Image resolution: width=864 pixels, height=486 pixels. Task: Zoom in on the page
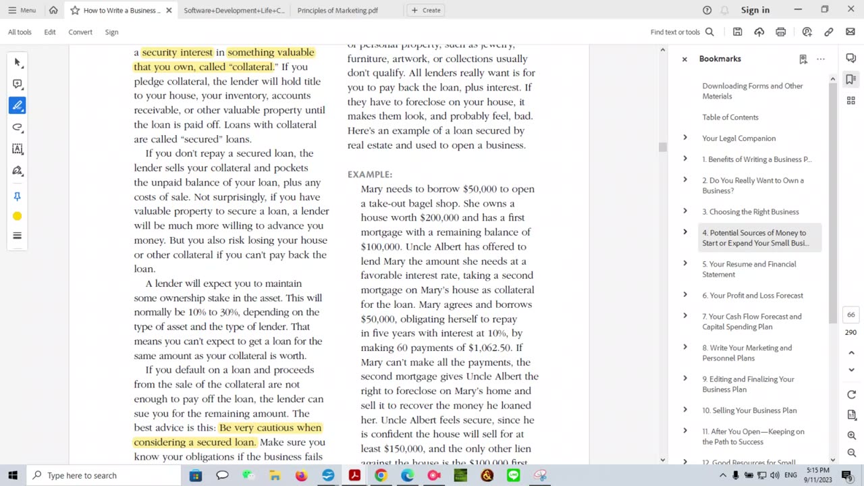[x=851, y=435]
